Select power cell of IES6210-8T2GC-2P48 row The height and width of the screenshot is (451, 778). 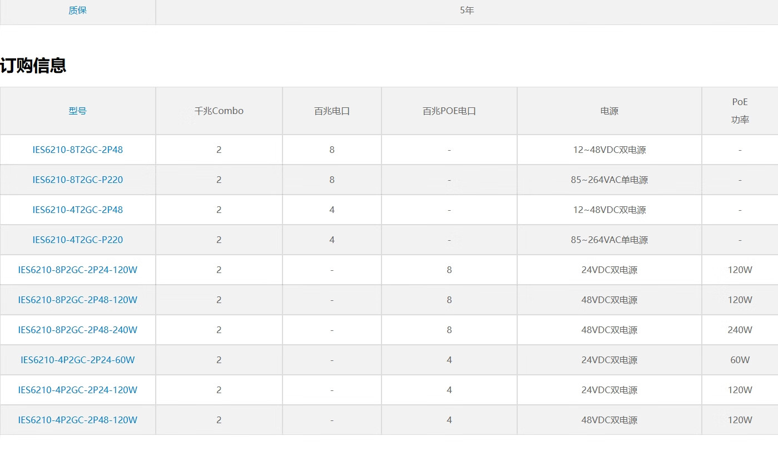click(609, 150)
